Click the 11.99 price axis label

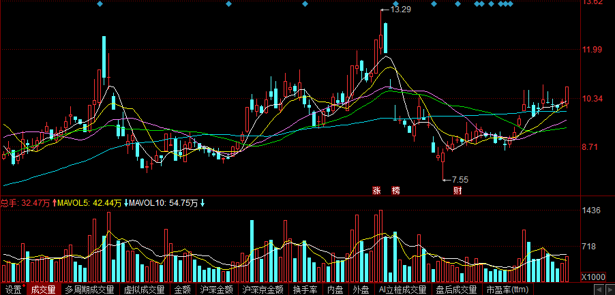[x=592, y=49]
